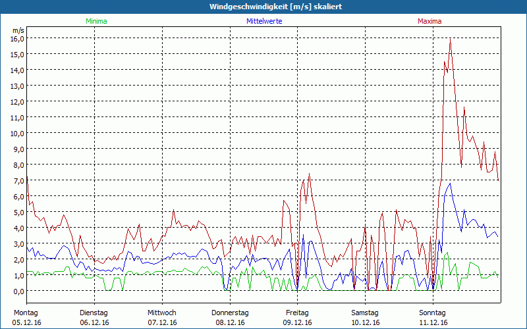Click the date 06.12.16
Image resolution: width=527 pixels, height=329 pixels.
coord(94,322)
